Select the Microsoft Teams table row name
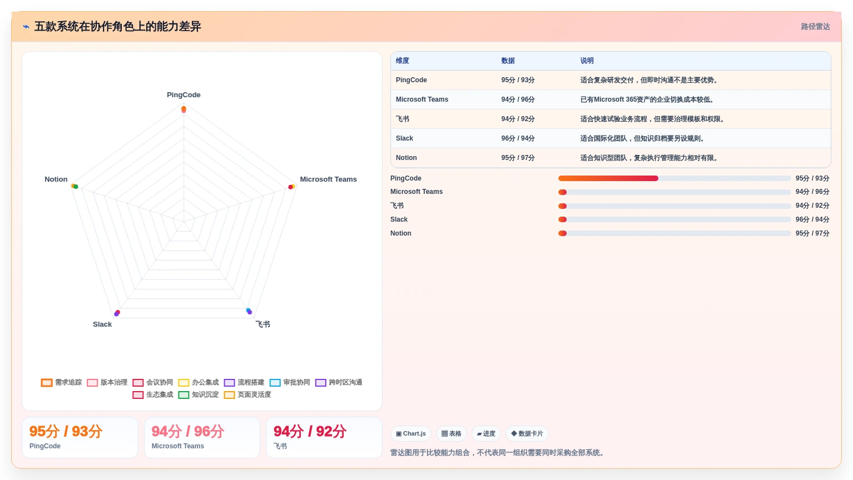 (422, 99)
